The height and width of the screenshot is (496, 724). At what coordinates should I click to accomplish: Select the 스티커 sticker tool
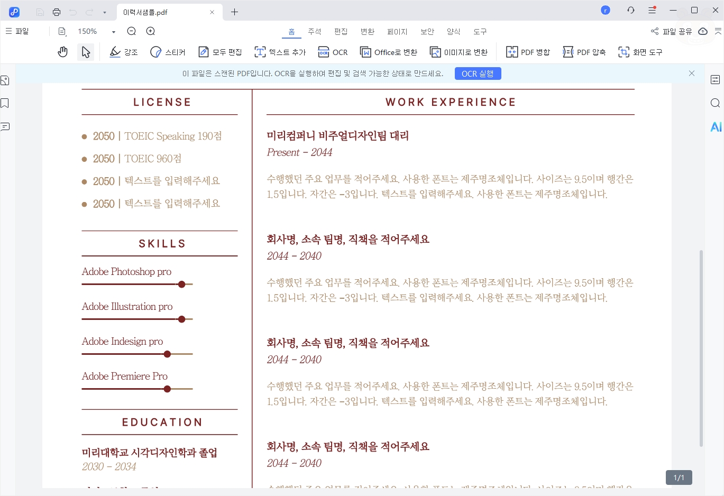[168, 52]
